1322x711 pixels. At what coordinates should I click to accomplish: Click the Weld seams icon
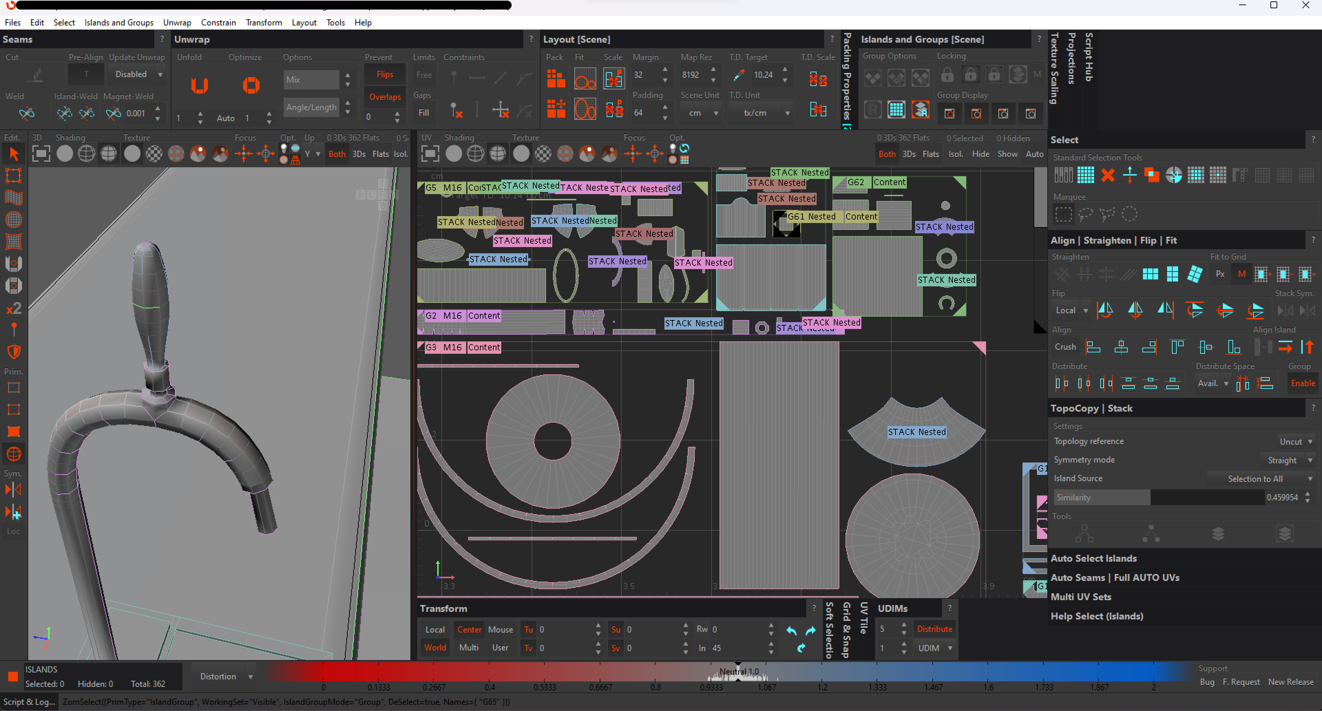pos(27,113)
